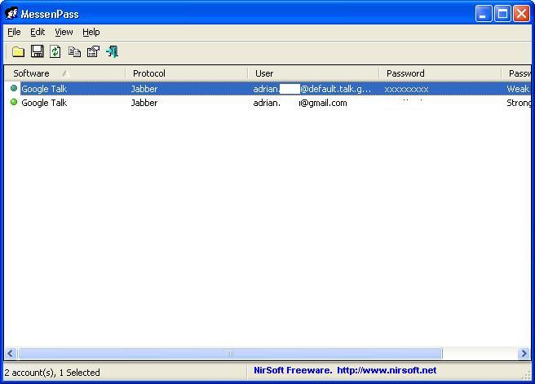Screen dimensions: 535x384
Task: Minimize the MessenPass window
Action: tap(483, 14)
